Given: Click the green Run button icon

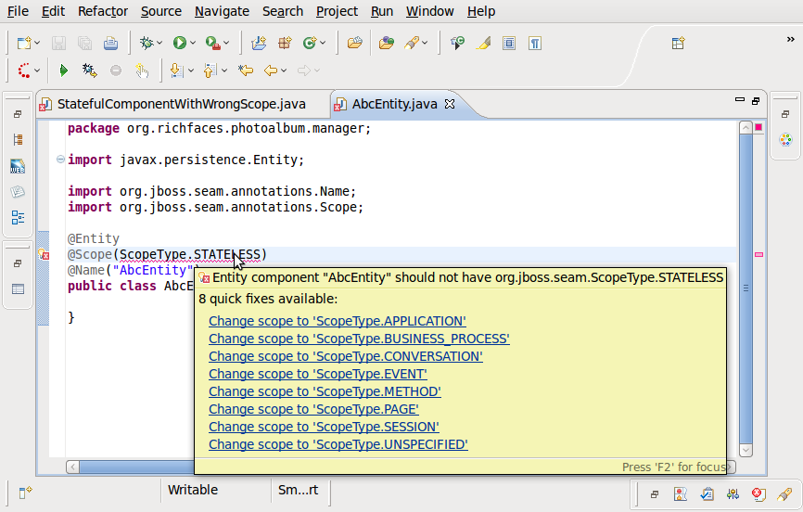Looking at the screenshot, I should point(179,43).
